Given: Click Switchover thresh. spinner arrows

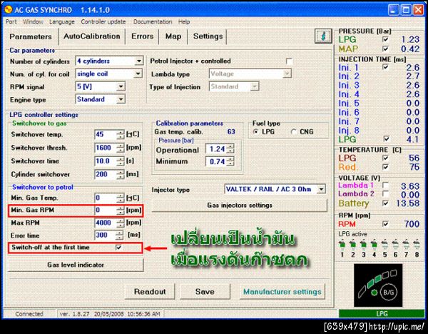Looking at the screenshot, I should point(121,148).
